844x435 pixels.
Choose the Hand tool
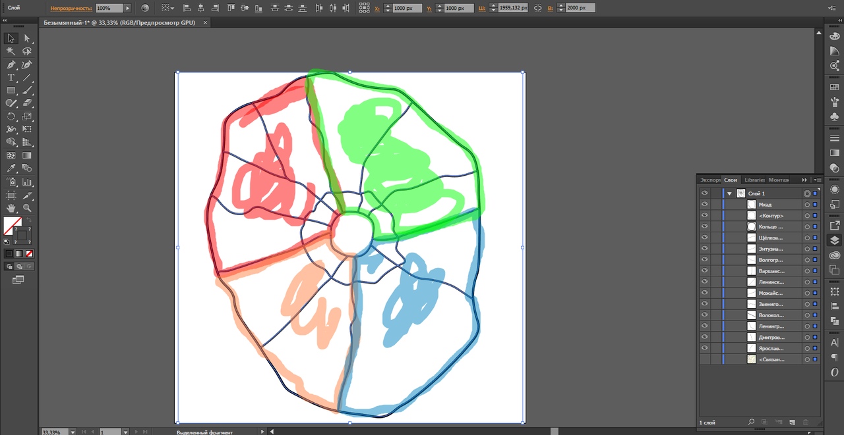click(11, 208)
